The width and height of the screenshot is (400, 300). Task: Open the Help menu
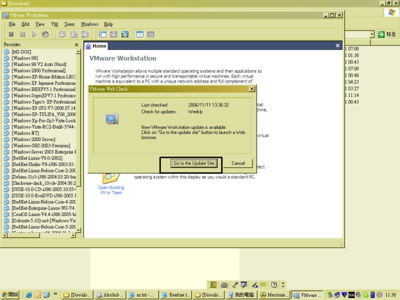(108, 24)
